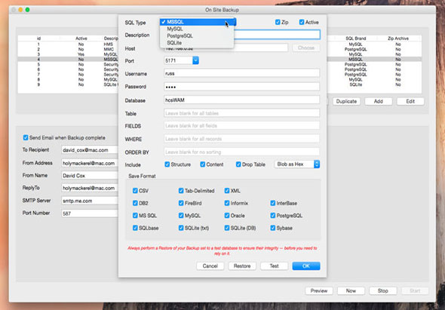
Task: Click the id column header
Action: 39,38
